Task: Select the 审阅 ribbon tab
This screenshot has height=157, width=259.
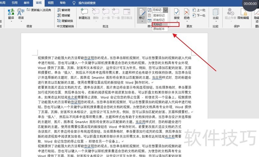Action: (39, 3)
